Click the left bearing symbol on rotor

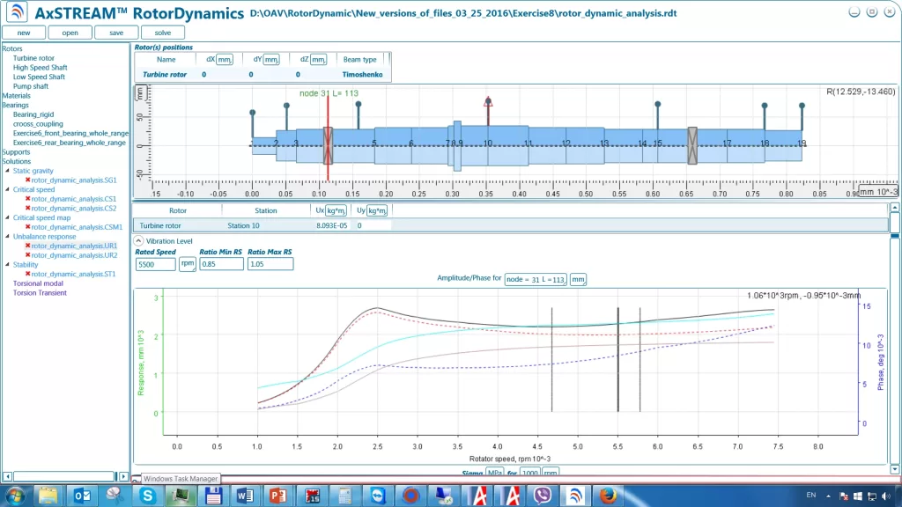pyautogui.click(x=328, y=145)
